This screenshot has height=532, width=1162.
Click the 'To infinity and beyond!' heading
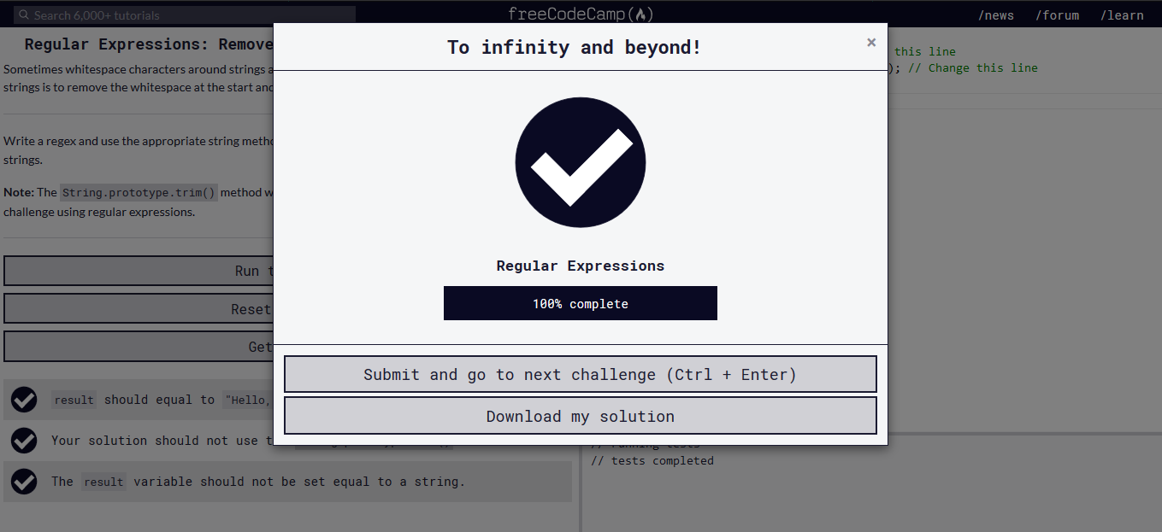click(575, 47)
